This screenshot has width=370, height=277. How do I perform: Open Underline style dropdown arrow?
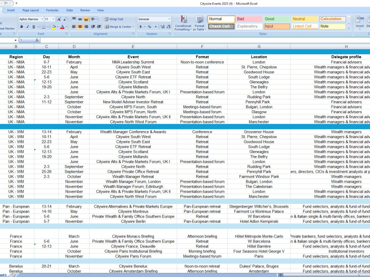tap(38, 27)
